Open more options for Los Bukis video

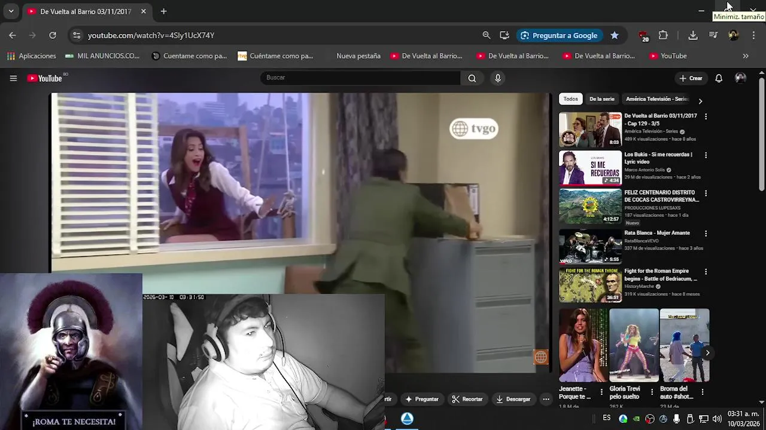(x=706, y=155)
